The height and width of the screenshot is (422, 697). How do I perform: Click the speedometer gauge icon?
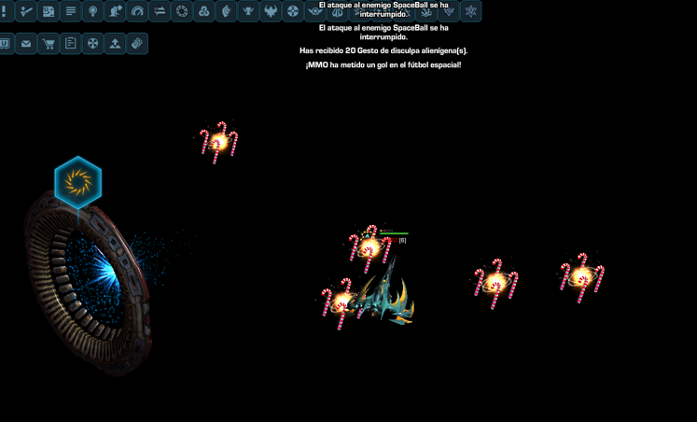[x=137, y=11]
